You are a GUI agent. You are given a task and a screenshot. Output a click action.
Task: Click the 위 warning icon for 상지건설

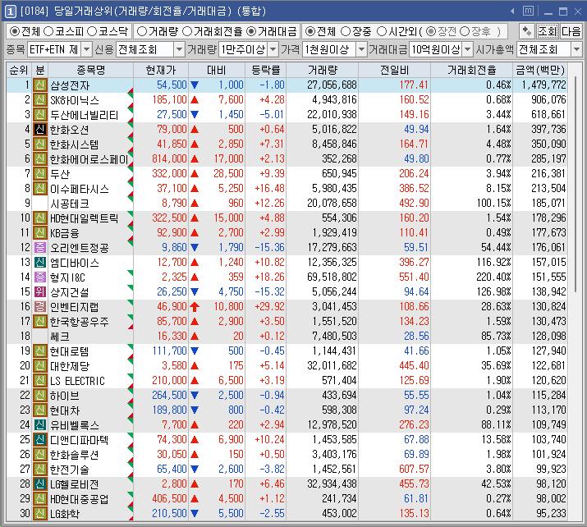[40, 292]
